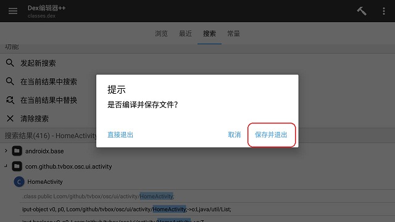Open the hamburger navigation menu
This screenshot has height=222, width=395.
click(13, 11)
